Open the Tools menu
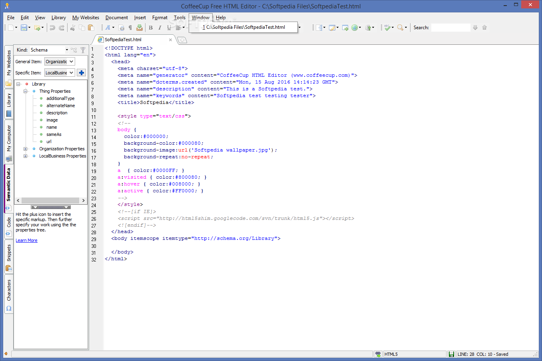 pos(179,18)
